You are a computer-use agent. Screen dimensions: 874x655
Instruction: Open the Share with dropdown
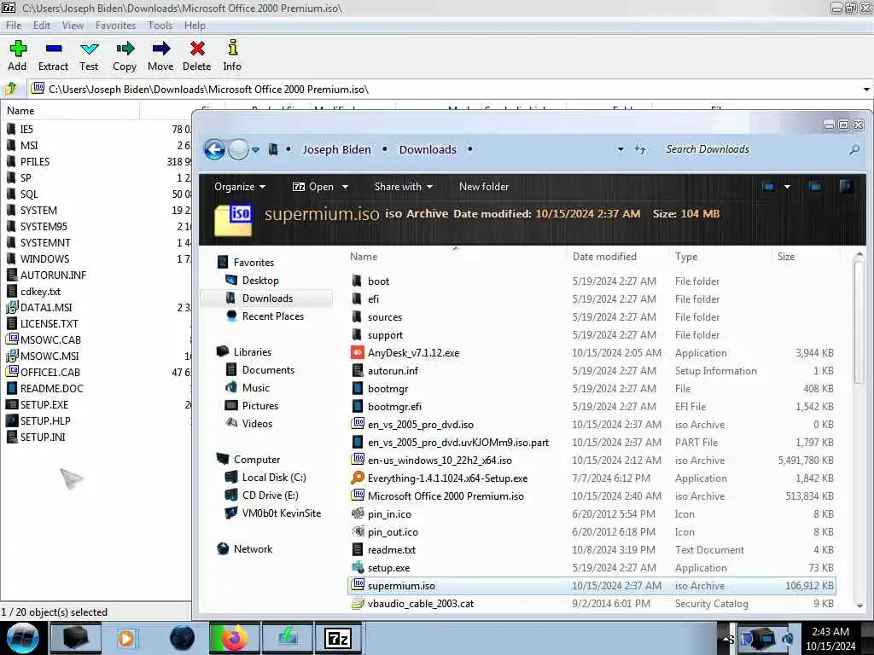click(404, 187)
